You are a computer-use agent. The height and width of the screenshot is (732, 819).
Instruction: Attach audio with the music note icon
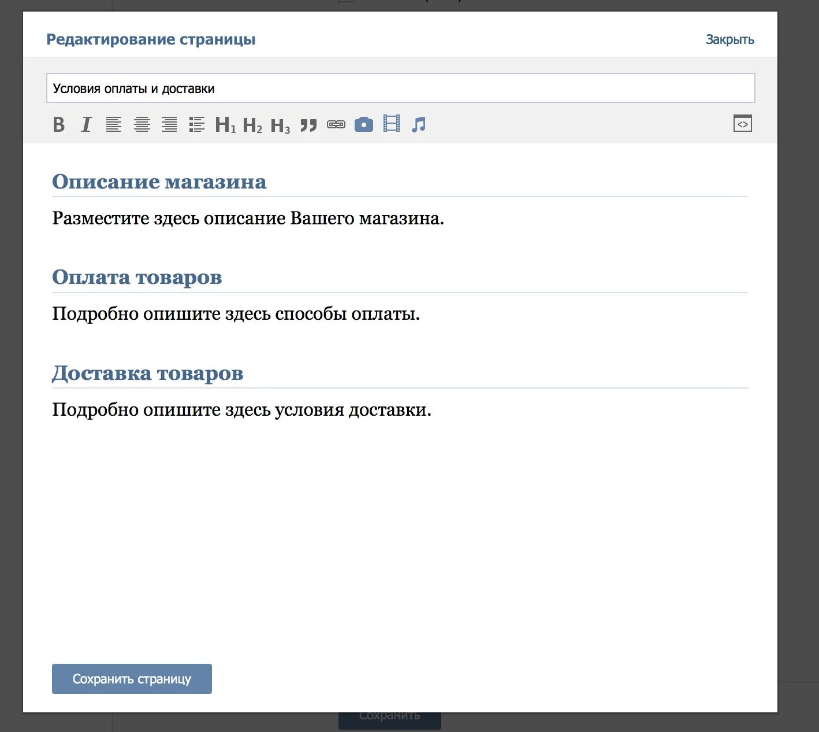(x=419, y=124)
